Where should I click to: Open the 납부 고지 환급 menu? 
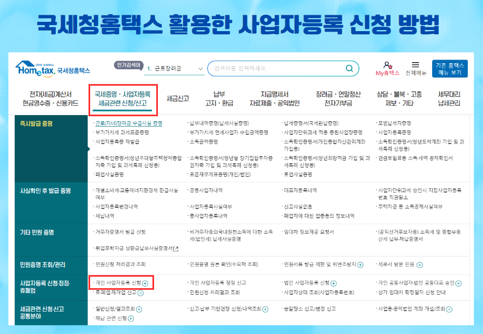coord(219,98)
